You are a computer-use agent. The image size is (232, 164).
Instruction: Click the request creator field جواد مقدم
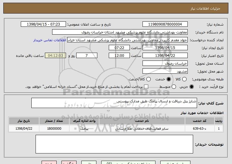coord(127,40)
